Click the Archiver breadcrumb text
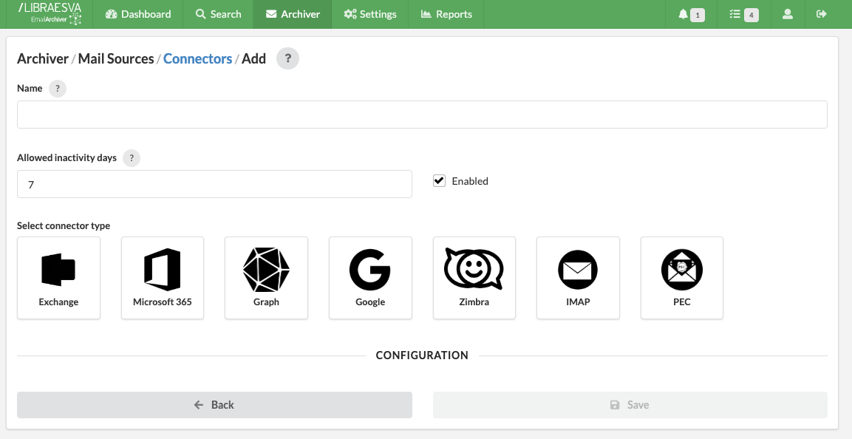The width and height of the screenshot is (852, 439). [x=43, y=58]
